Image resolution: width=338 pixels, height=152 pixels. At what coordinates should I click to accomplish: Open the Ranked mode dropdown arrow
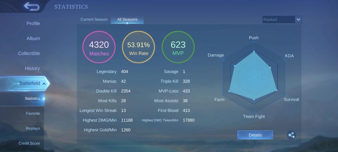pyautogui.click(x=298, y=20)
